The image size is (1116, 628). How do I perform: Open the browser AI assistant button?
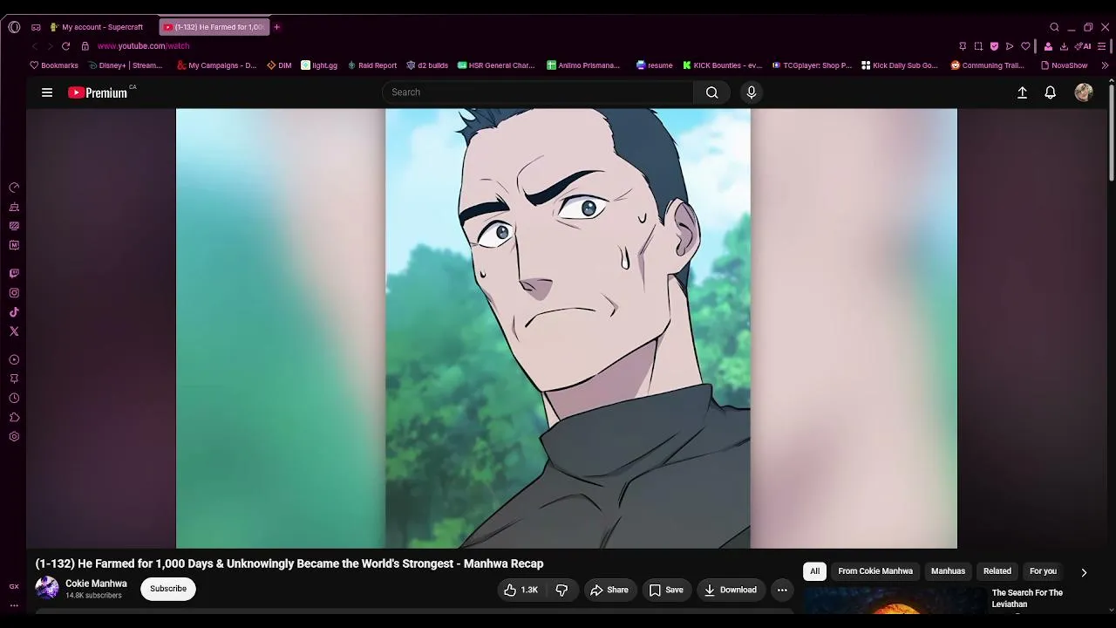pyautogui.click(x=1083, y=46)
